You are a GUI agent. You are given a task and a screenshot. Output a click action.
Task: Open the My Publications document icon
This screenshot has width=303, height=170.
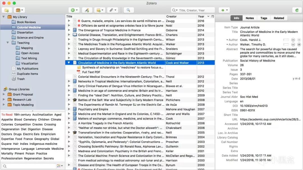pos(13,68)
